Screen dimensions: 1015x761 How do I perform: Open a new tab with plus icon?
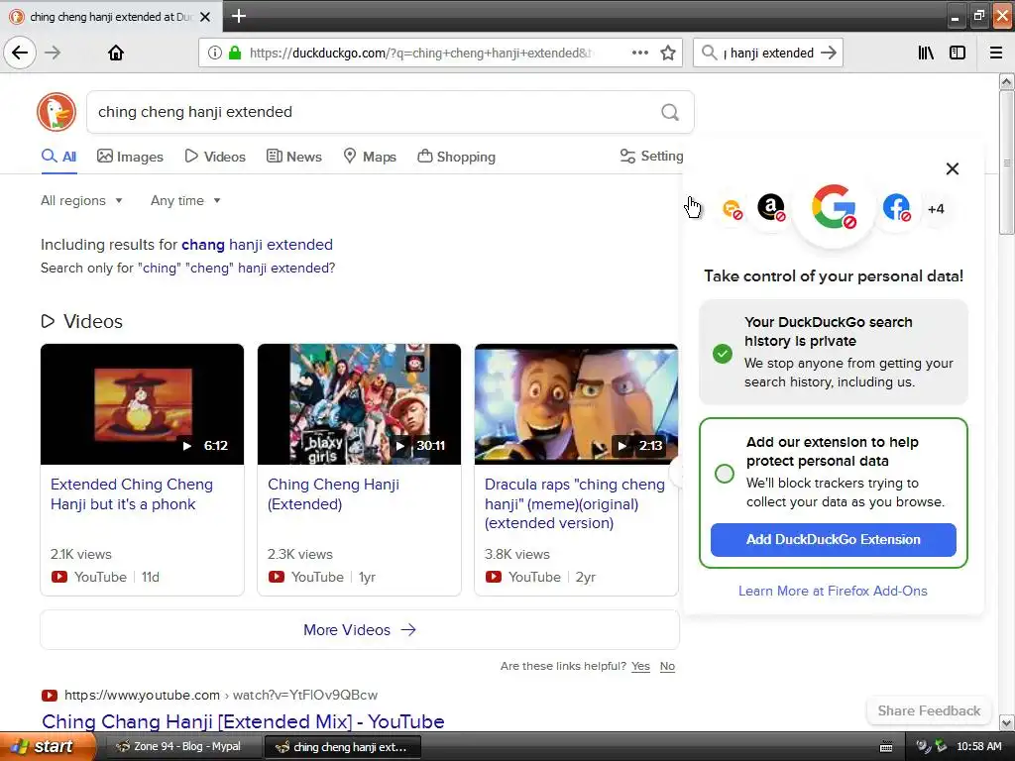(x=239, y=16)
